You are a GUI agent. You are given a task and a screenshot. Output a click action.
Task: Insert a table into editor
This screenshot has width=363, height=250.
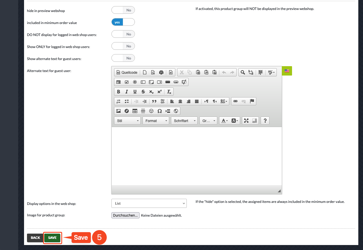pos(135,111)
